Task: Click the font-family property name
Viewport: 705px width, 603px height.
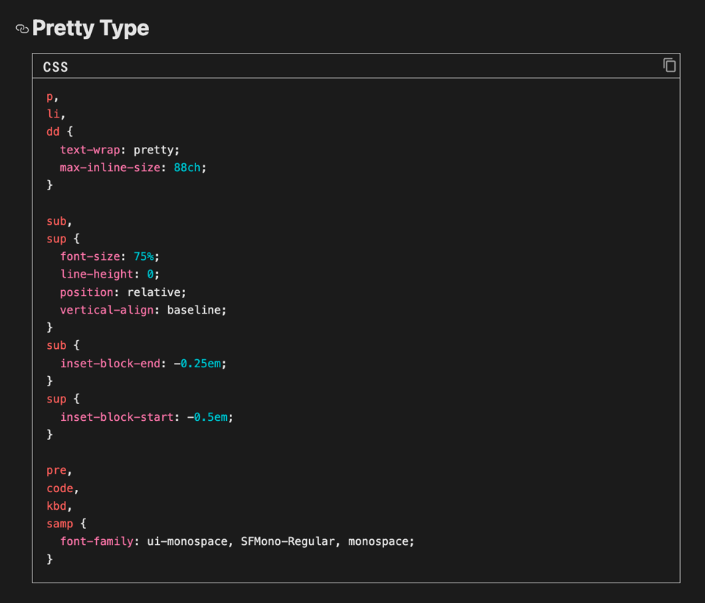Action: (x=96, y=541)
